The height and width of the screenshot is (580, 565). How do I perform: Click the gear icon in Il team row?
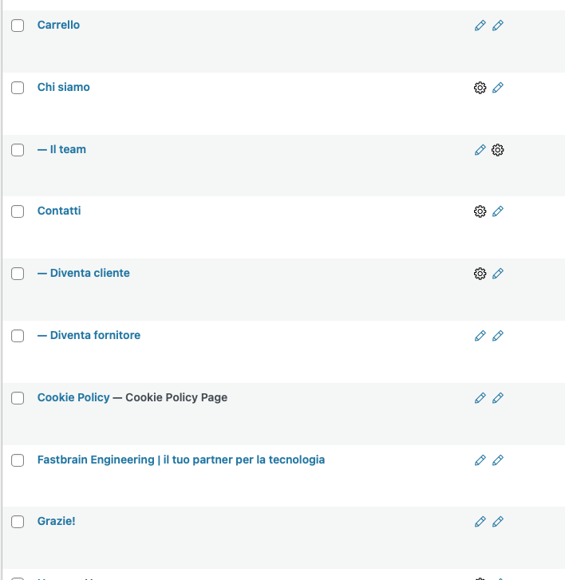(498, 150)
